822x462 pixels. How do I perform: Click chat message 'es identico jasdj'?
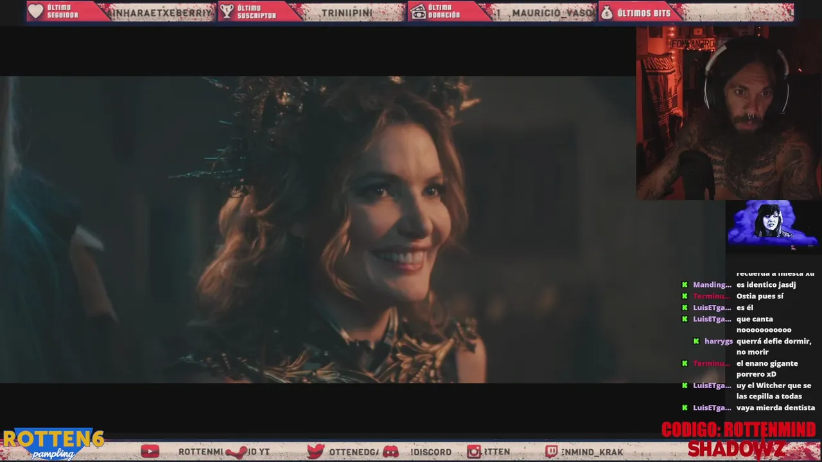coord(766,285)
